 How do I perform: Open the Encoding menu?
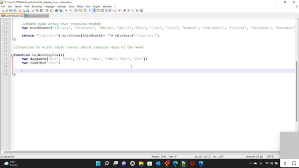(36, 7)
